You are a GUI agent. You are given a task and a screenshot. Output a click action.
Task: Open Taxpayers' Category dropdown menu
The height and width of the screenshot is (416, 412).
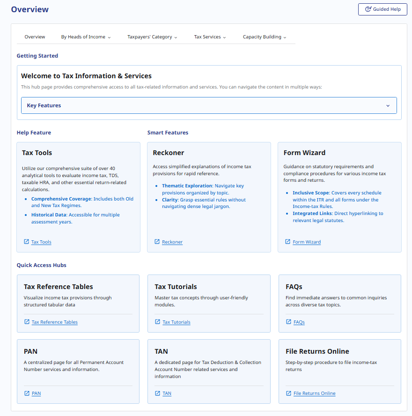(x=152, y=37)
